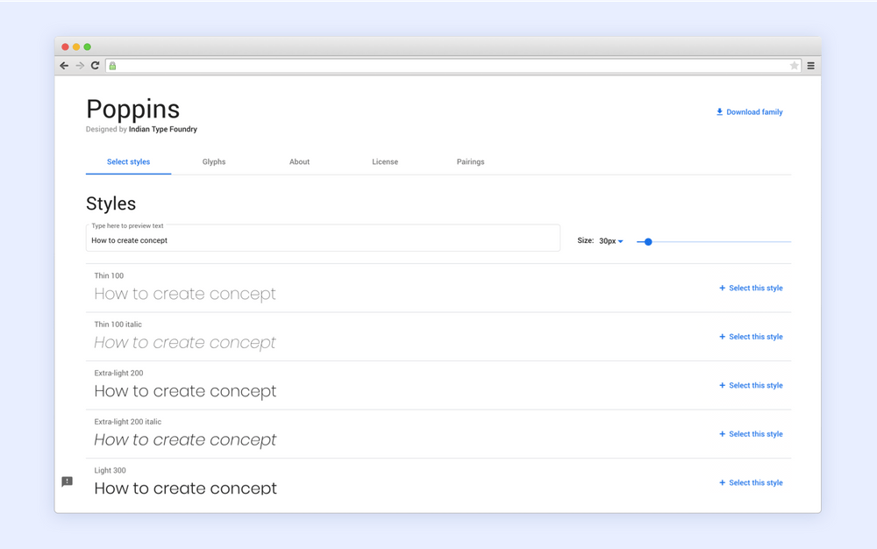Click the Thin 100 preview text

tap(185, 294)
